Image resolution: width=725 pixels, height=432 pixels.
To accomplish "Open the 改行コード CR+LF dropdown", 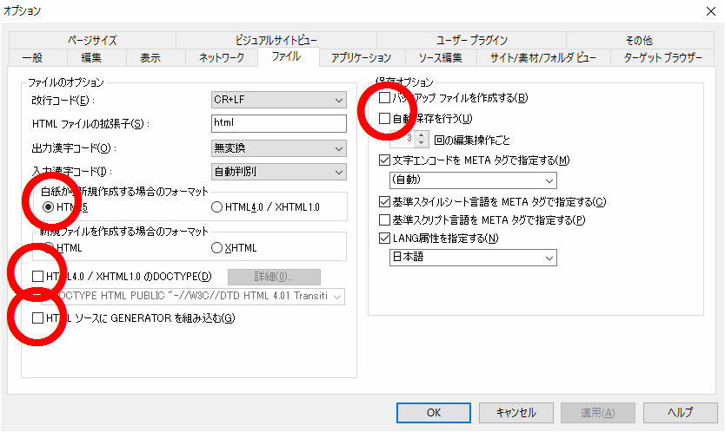I will [x=278, y=101].
